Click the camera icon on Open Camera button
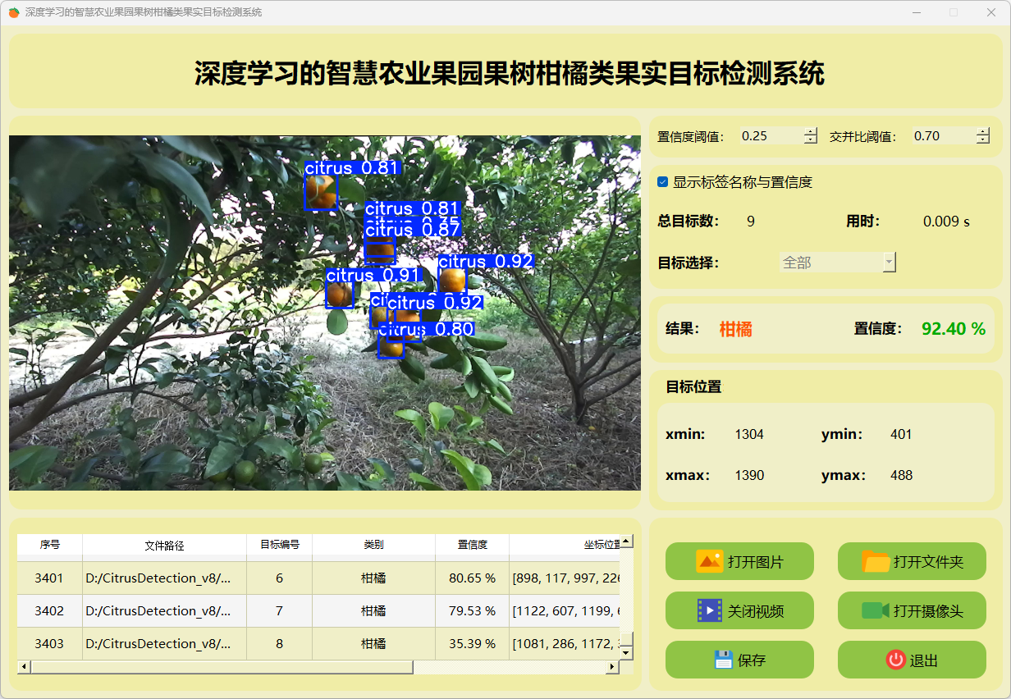This screenshot has width=1011, height=699. coord(876,610)
